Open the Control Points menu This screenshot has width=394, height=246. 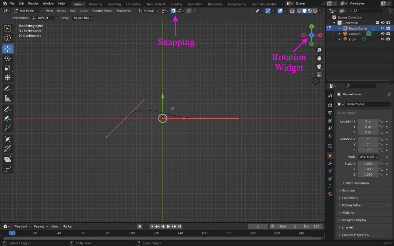point(102,11)
